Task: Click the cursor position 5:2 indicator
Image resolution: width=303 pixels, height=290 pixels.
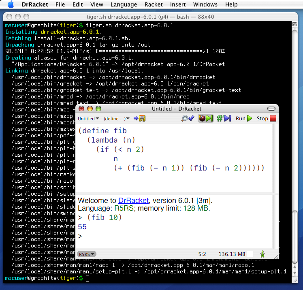Action: coord(202,254)
